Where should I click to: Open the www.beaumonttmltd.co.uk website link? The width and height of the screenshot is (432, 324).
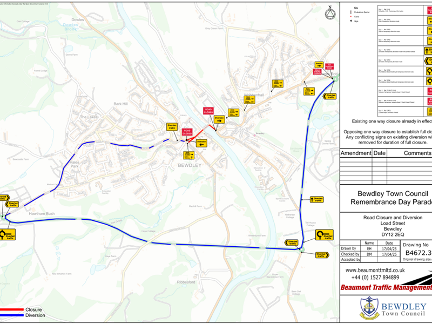pos(375,269)
